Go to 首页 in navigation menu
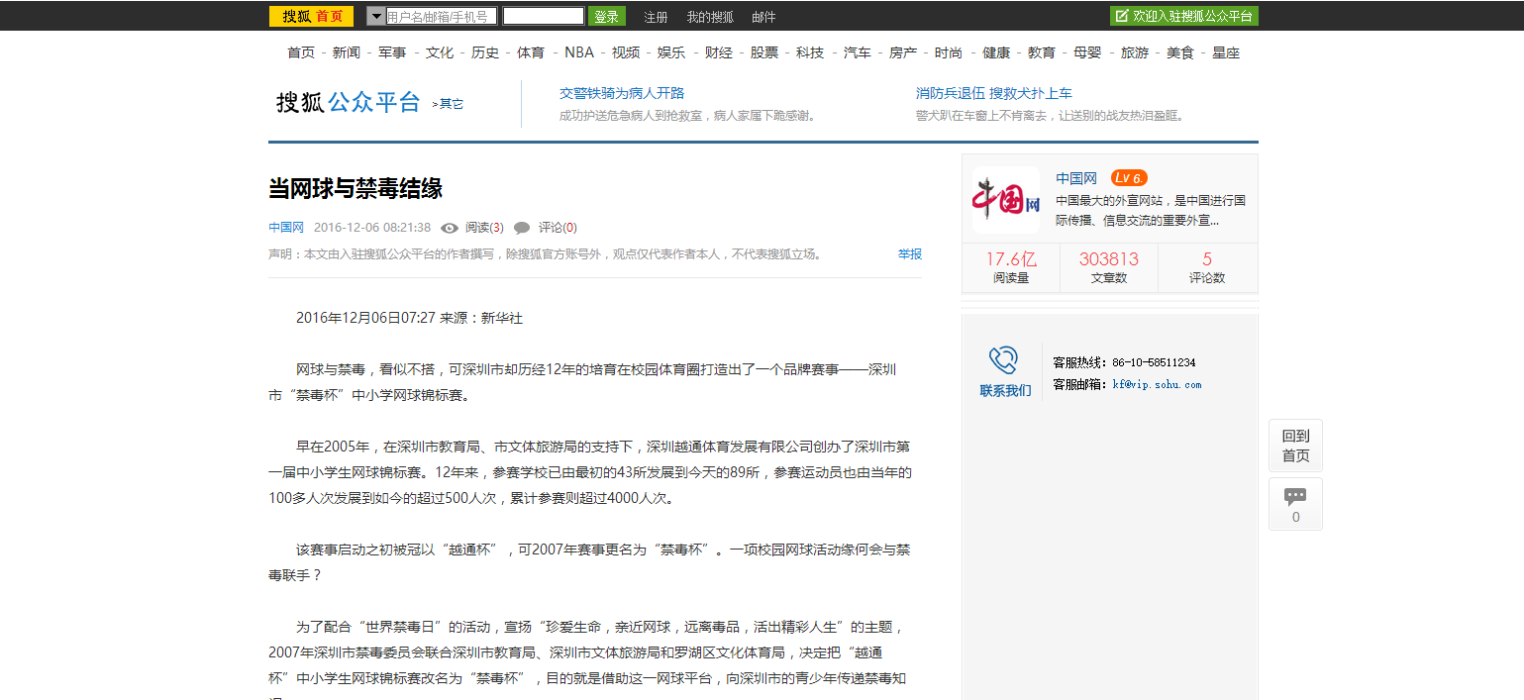The image size is (1524, 700). [301, 52]
